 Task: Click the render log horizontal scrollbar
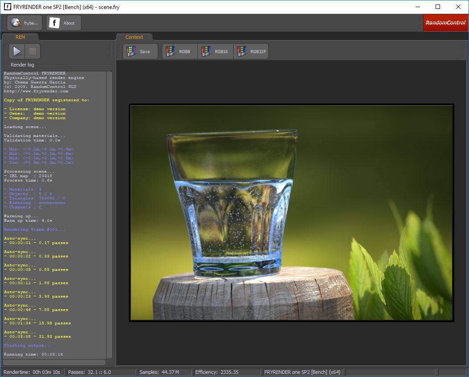tap(53, 362)
